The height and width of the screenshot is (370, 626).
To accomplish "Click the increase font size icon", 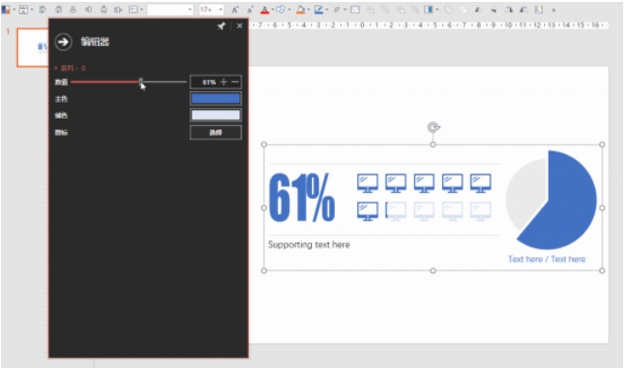I will (x=235, y=9).
